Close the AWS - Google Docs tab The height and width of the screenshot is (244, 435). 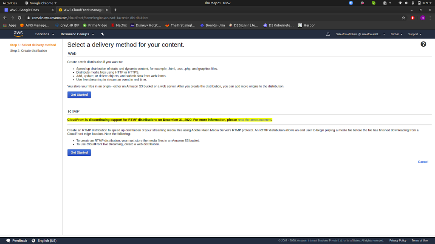click(x=52, y=10)
